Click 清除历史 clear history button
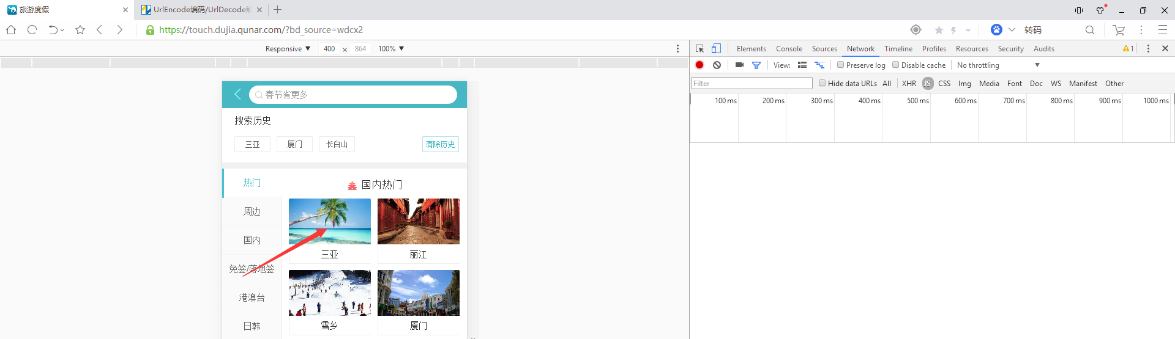This screenshot has height=339, width=1175. click(441, 144)
